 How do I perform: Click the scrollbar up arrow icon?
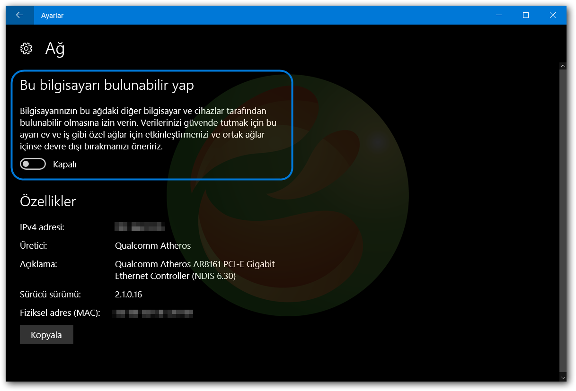tap(563, 65)
